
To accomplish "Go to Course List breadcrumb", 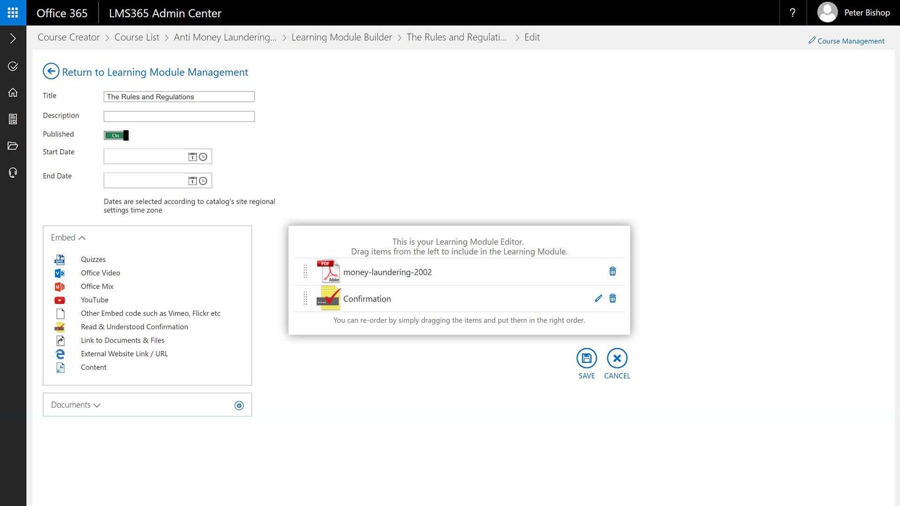I will pyautogui.click(x=136, y=37).
